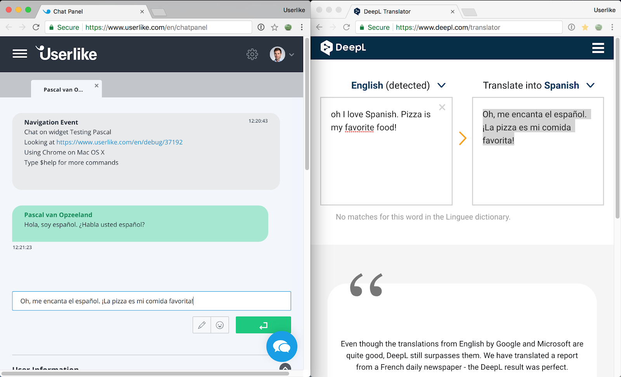This screenshot has width=621, height=377.
Task: Open the DeepL hamburger menu
Action: pyautogui.click(x=598, y=48)
